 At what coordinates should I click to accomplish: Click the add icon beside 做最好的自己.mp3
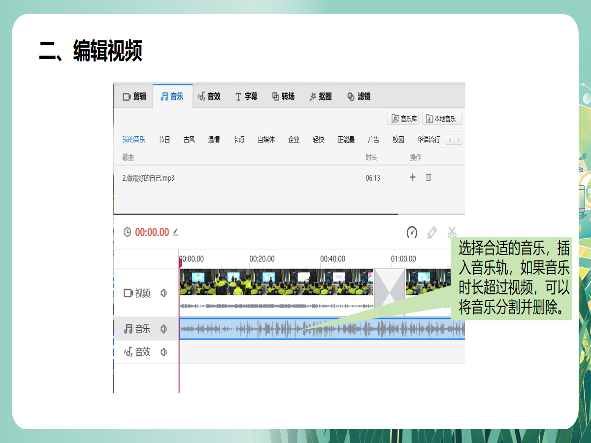(413, 177)
